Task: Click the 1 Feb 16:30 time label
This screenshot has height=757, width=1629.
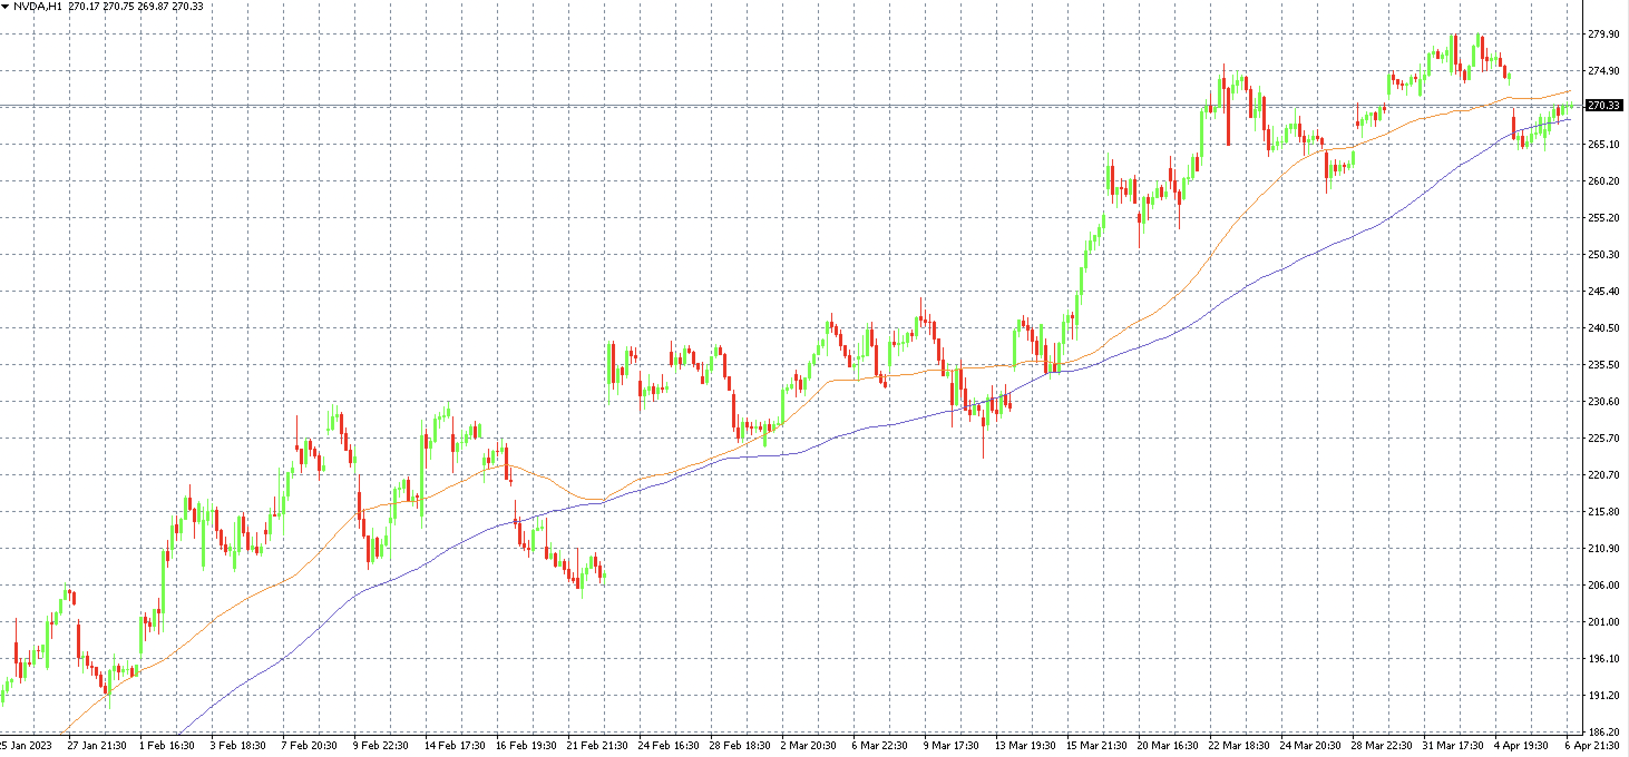Action: pyautogui.click(x=167, y=746)
